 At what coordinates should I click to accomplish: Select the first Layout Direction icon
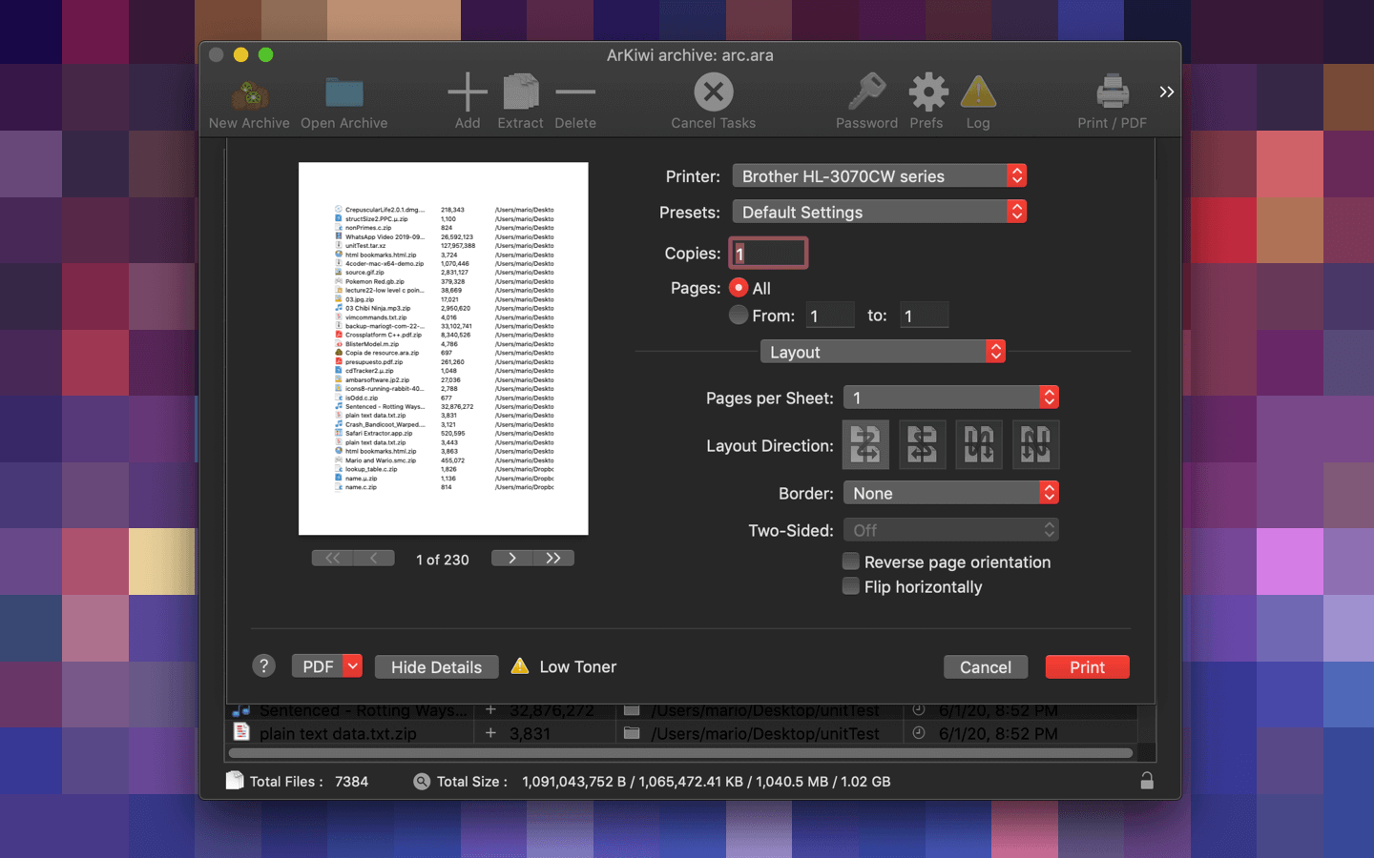tap(865, 445)
